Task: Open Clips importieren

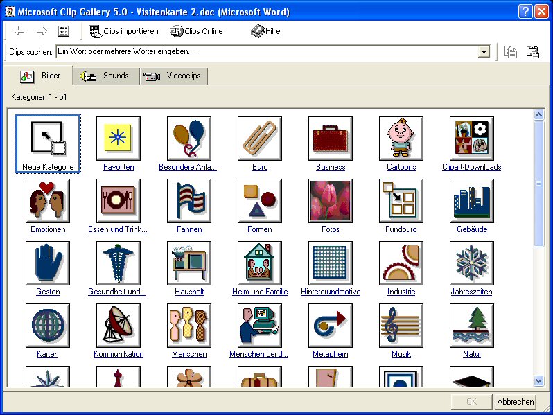Action: (x=123, y=31)
